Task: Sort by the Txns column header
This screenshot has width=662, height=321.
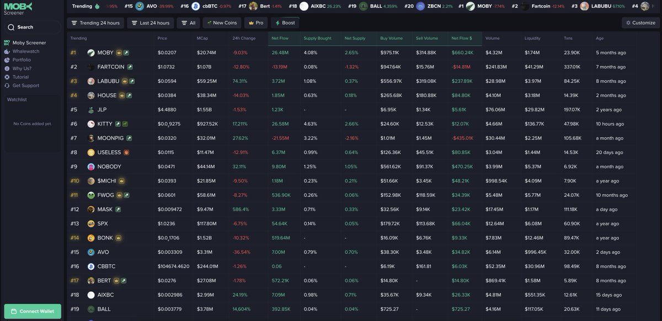Action: click(568, 38)
